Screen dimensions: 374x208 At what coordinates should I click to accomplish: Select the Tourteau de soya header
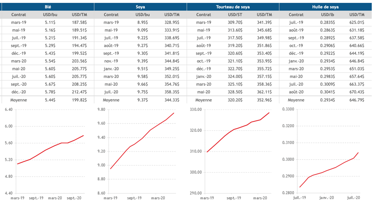point(233,7)
